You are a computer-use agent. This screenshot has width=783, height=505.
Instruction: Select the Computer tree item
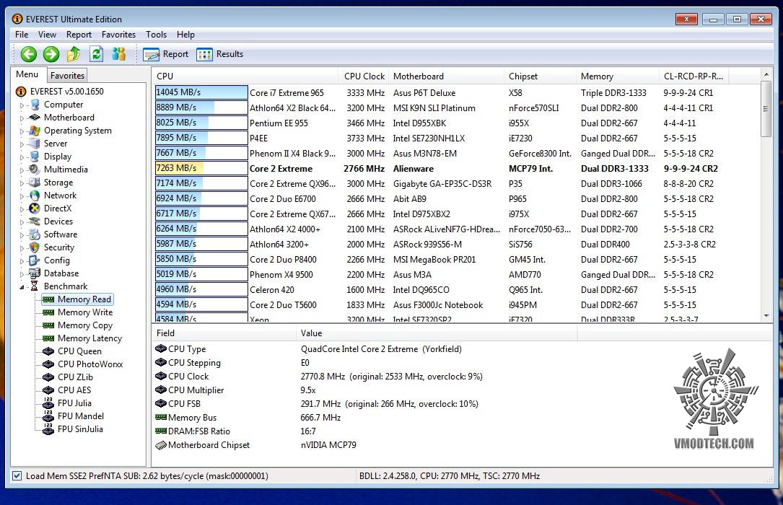click(x=64, y=105)
